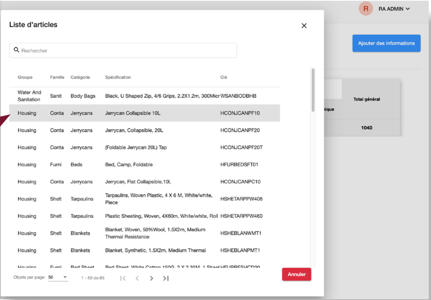Click the RA ADMIN avatar icon
Image resolution: width=431 pixels, height=300 pixels.
366,9
